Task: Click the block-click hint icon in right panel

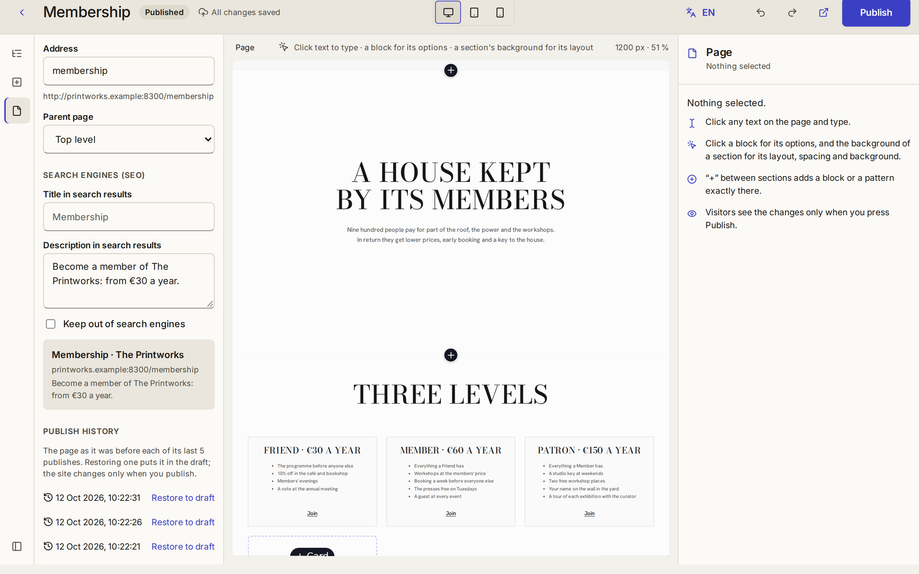Action: [x=692, y=145]
